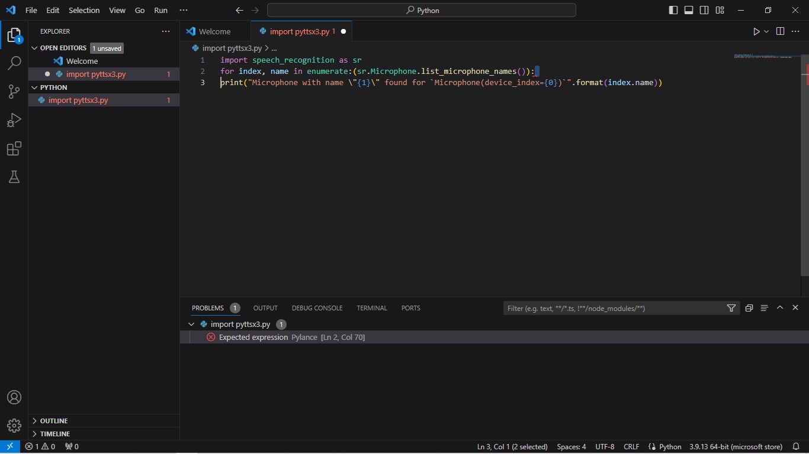Open the Selection menu
The image size is (809, 454).
pyautogui.click(x=84, y=10)
